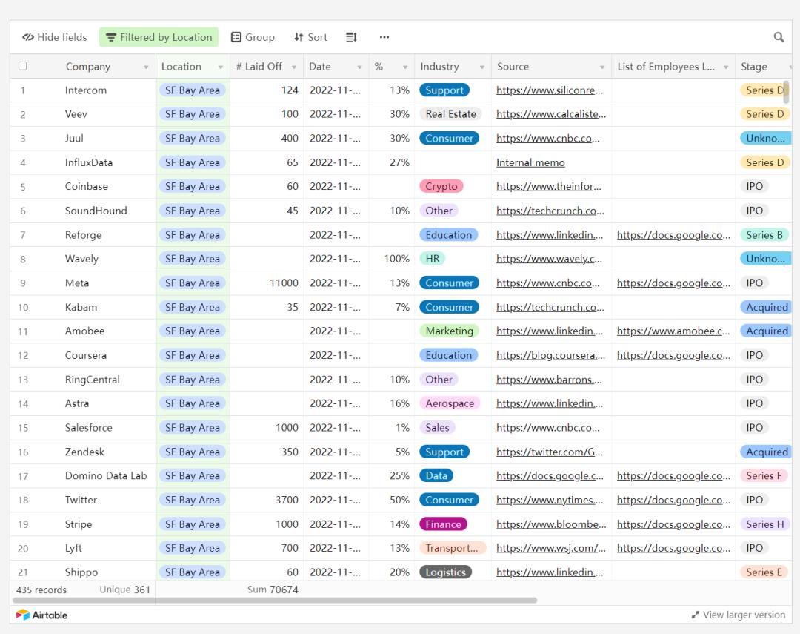
Task: Click the Sum 70674 summary
Action: (x=273, y=590)
